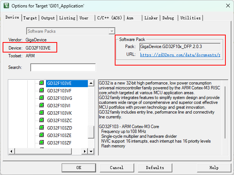Click the Cancel button

click(117, 168)
